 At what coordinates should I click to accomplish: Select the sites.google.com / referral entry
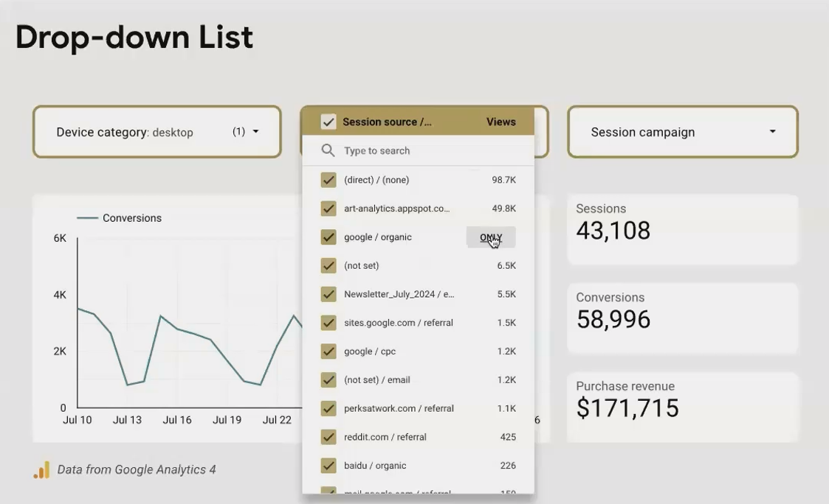[x=418, y=323]
